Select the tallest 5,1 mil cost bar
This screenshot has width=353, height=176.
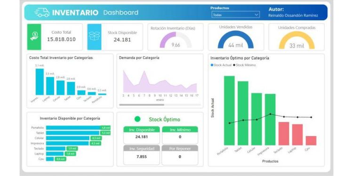40,82
